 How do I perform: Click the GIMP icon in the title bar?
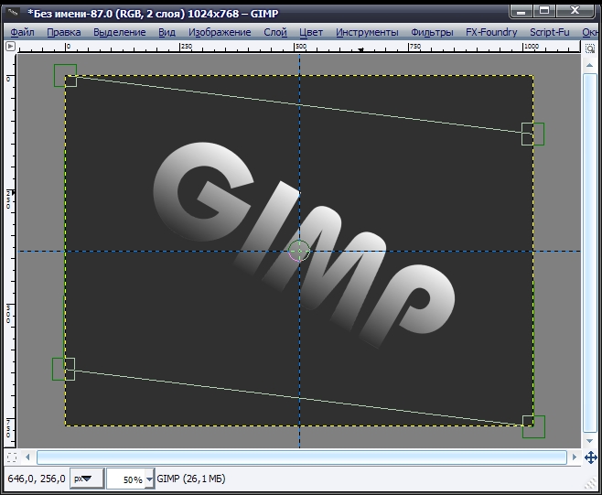pos(13,11)
